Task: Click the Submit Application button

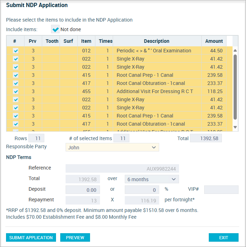Action: 31,237
